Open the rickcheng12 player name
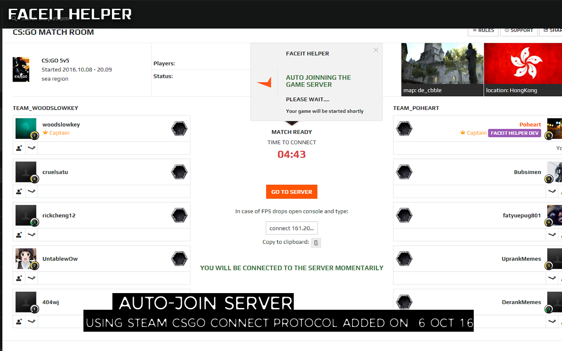562x351 pixels. [59, 215]
